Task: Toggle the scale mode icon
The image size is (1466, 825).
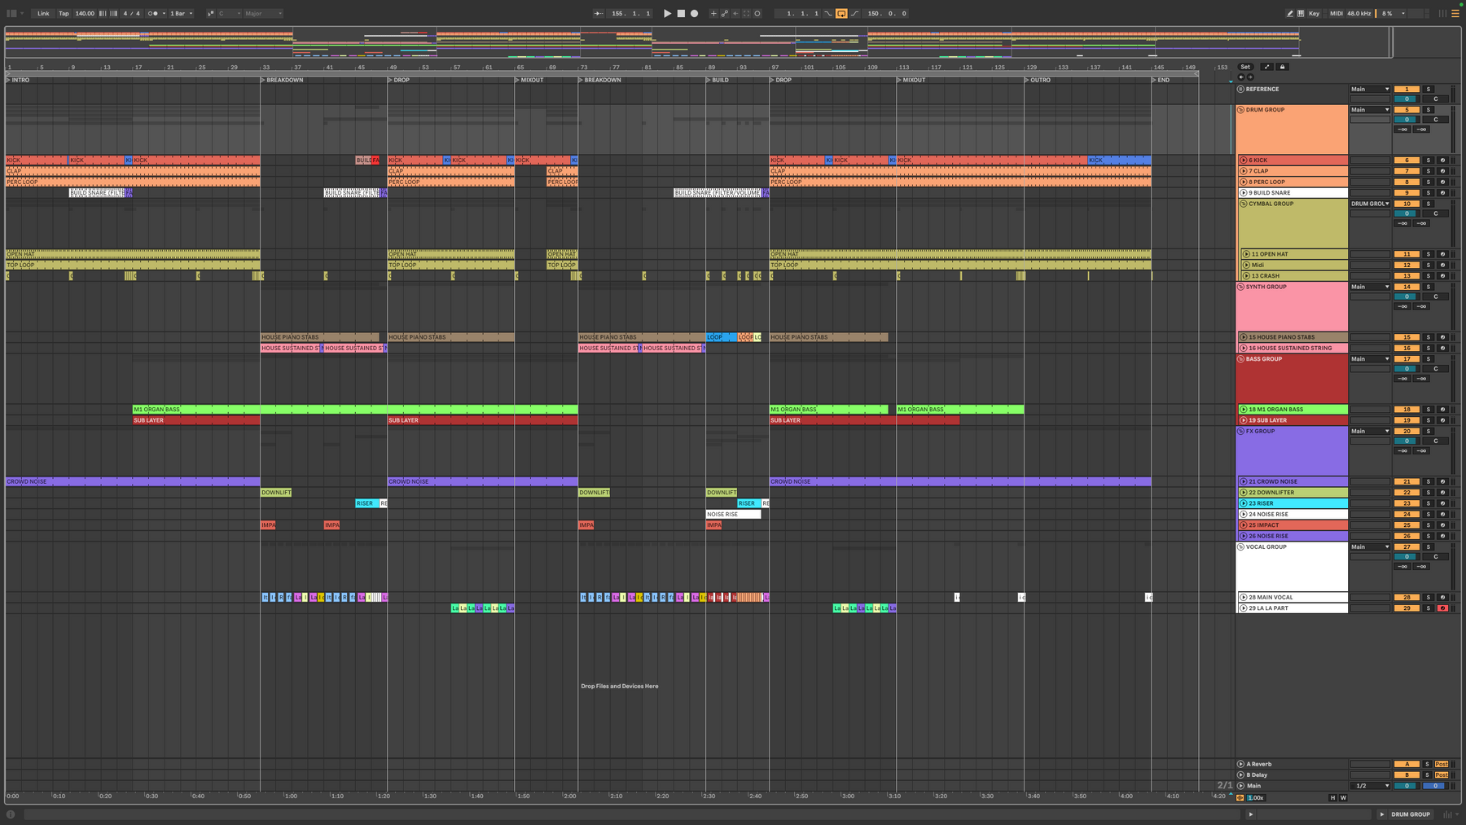Action: point(210,13)
